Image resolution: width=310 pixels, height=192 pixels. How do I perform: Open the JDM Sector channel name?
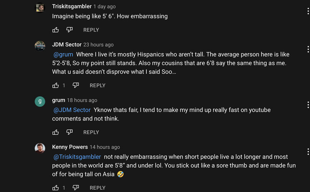[x=67, y=45]
